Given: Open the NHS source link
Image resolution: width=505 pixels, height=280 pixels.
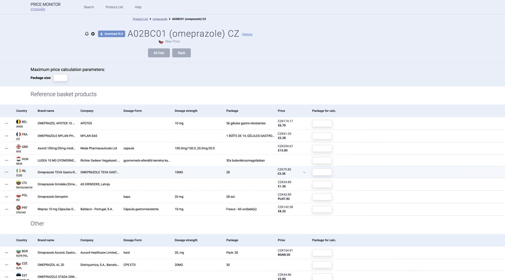Looking at the screenshot, I should (x=19, y=151).
